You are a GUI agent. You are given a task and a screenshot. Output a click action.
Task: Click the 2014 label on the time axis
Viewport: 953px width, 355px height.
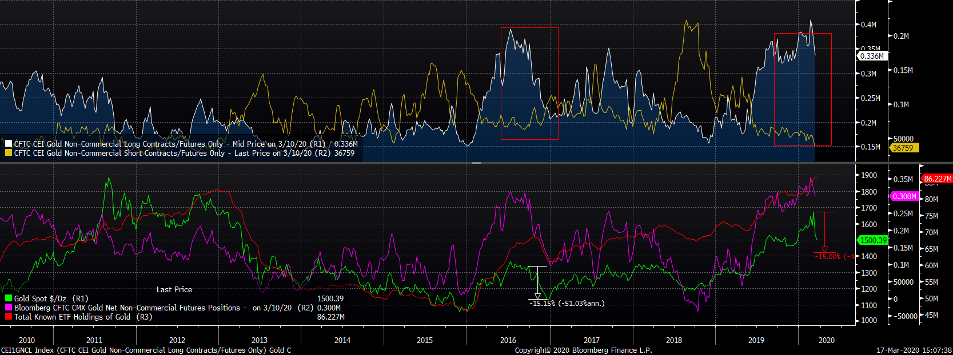click(x=342, y=340)
